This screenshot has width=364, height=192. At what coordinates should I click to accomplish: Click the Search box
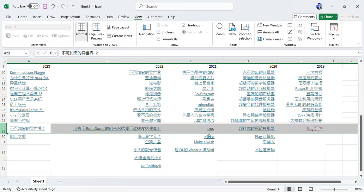184,7
